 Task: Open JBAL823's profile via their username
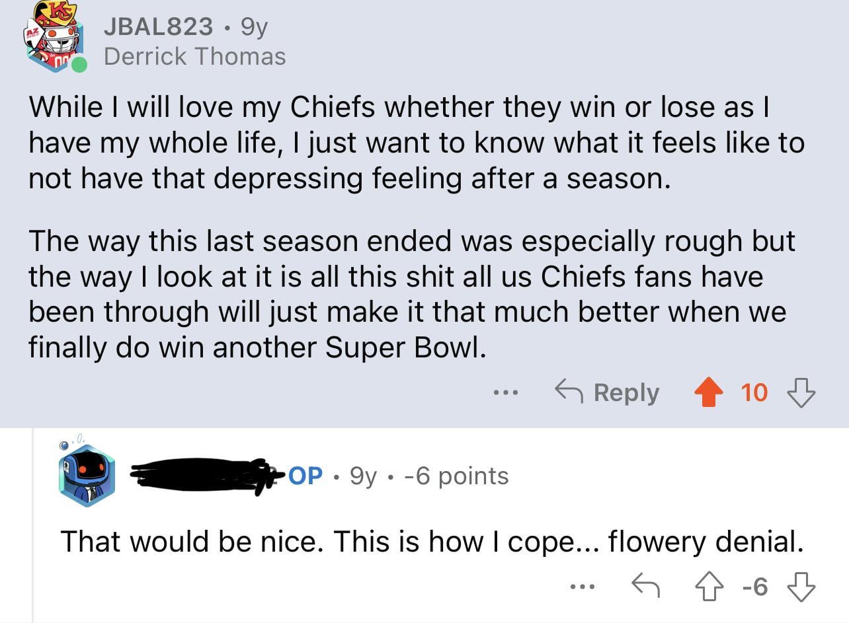click(161, 27)
